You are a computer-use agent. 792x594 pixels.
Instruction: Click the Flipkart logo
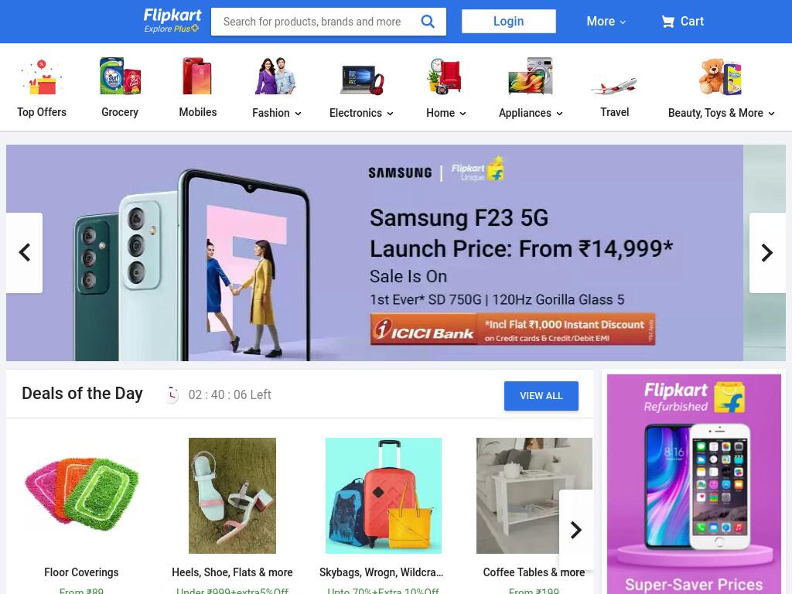[x=172, y=21]
